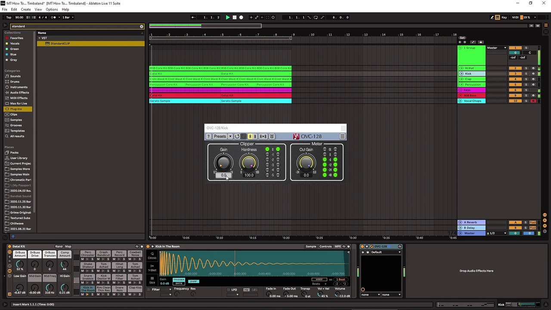Open the quantization menu showing 1 Bar

[x=68, y=17]
